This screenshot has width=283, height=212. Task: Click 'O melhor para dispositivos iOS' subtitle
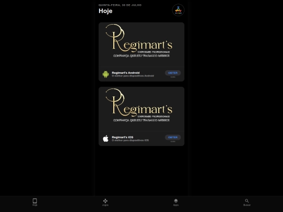click(x=130, y=140)
